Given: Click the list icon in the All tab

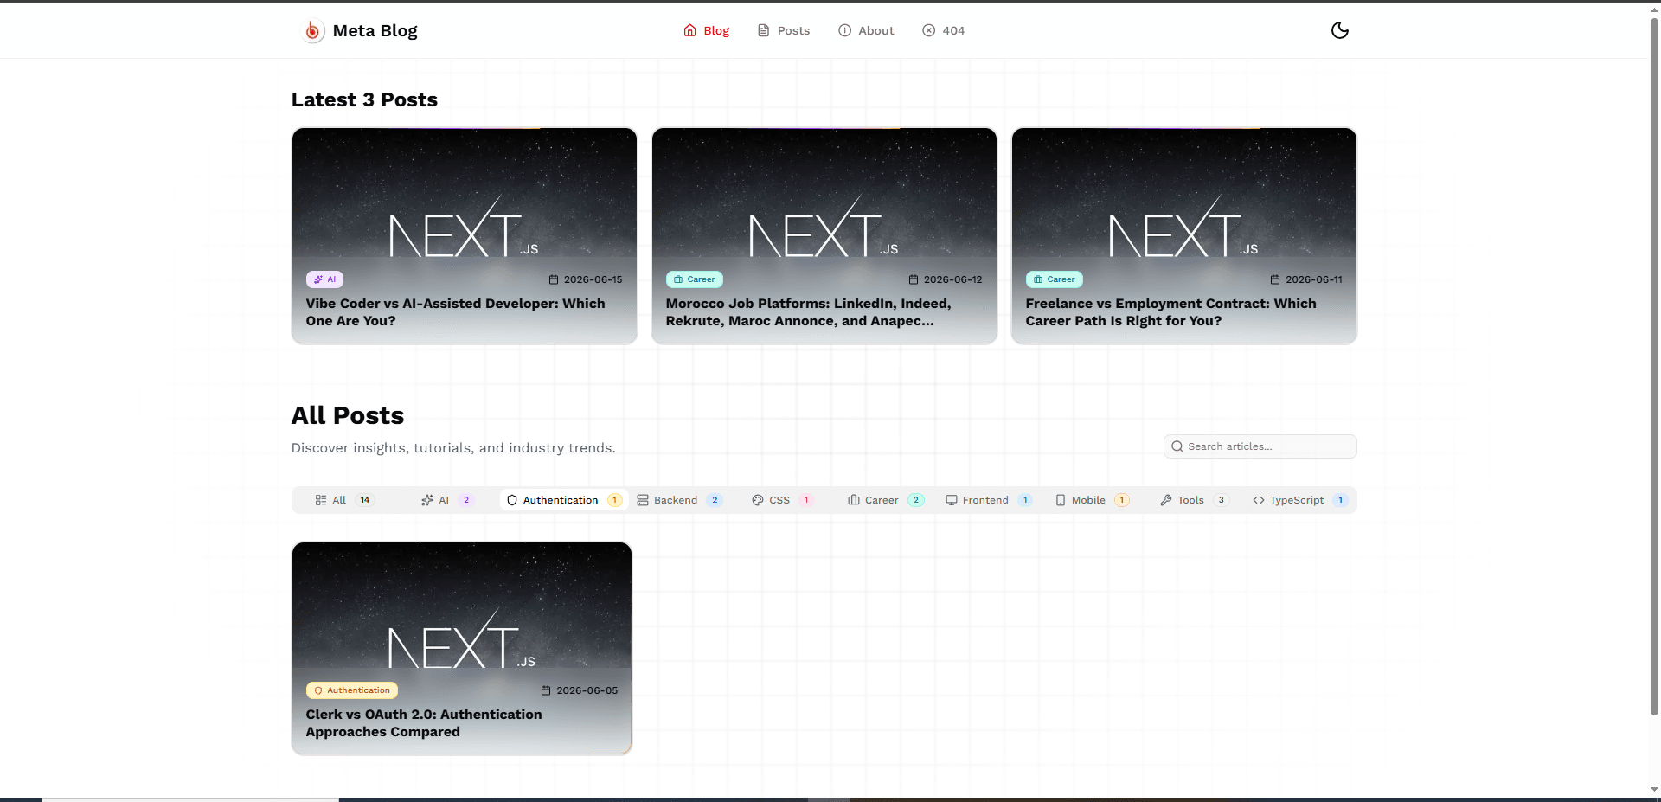Looking at the screenshot, I should 321,500.
